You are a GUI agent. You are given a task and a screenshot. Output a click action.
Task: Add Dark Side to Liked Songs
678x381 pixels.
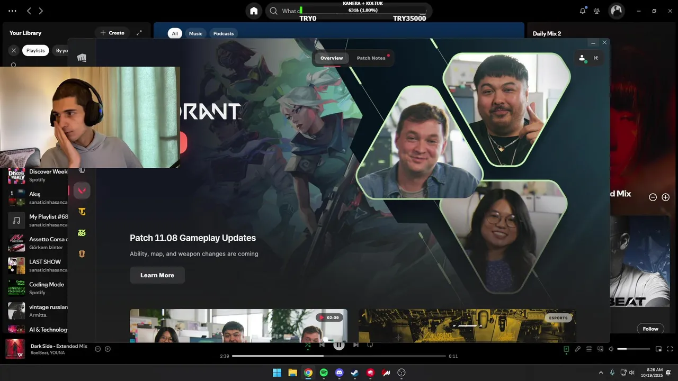[x=108, y=349]
